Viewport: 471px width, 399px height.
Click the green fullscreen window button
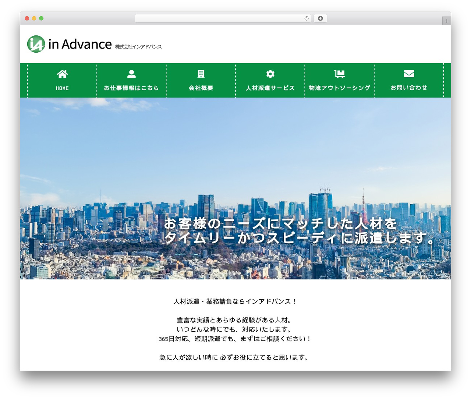click(x=41, y=18)
